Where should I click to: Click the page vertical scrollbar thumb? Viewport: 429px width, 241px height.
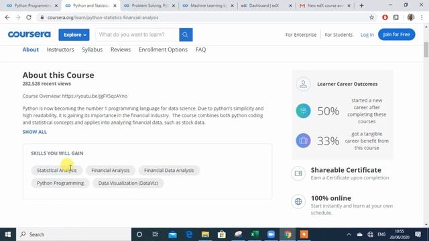click(x=426, y=50)
